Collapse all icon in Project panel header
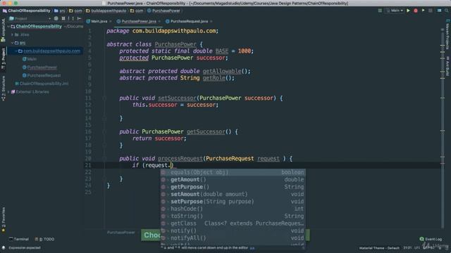This screenshot has width=451, height=253. tap(63, 19)
